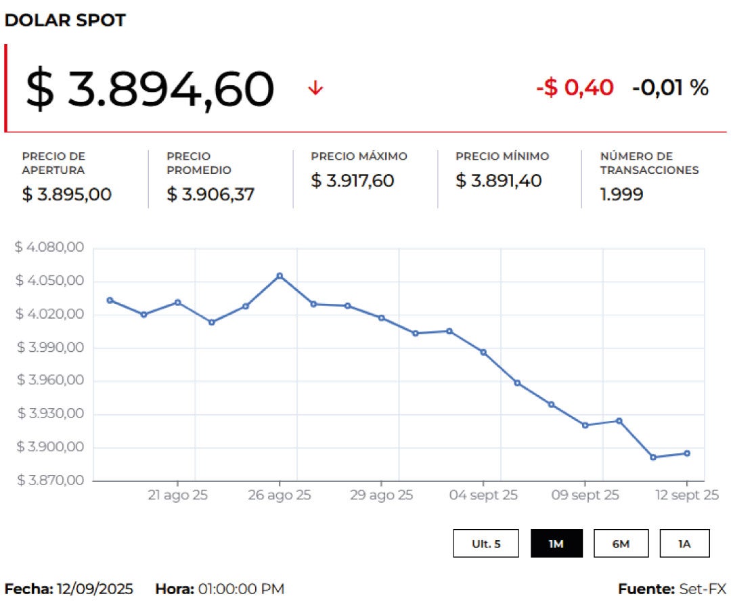
Task: Switch to the 1A yearly view
Action: click(684, 543)
